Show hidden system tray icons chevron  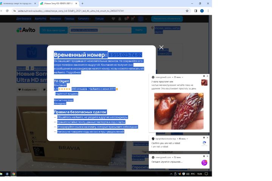[x=171, y=174]
